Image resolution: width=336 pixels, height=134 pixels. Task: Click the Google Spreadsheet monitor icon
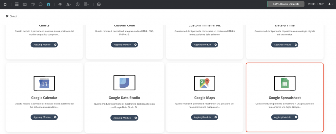point(285,83)
